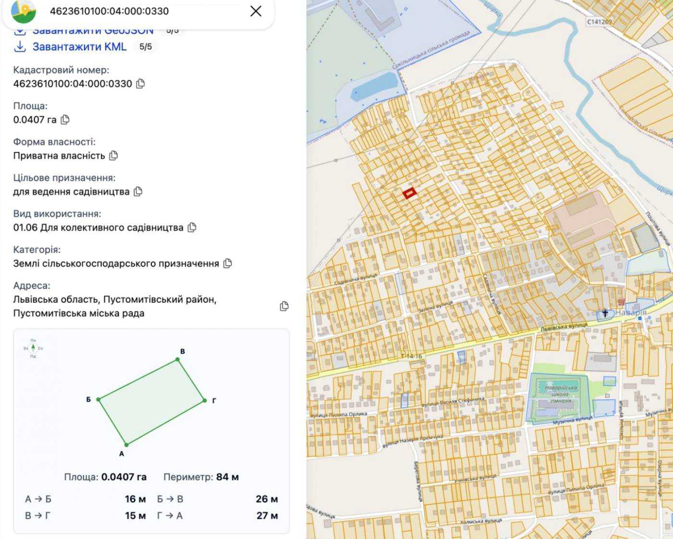
Task: Click the download icon beside Завантажити KML
Action: click(20, 47)
